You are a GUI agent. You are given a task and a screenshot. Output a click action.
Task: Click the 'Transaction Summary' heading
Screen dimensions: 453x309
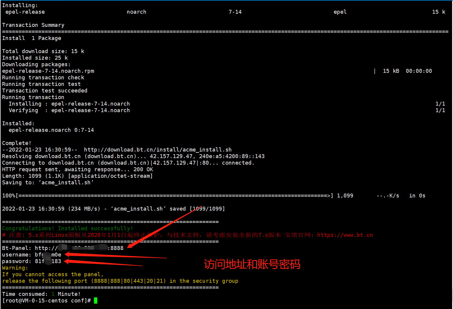coord(33,25)
